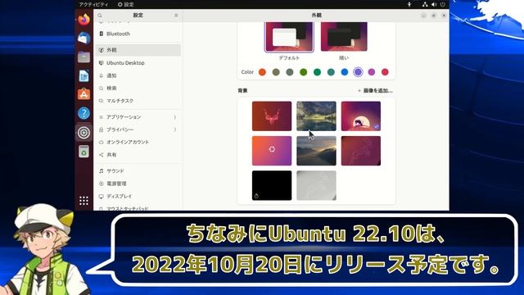The image size is (524, 295).
Task: Pick the blue accent color
Action: point(345,72)
